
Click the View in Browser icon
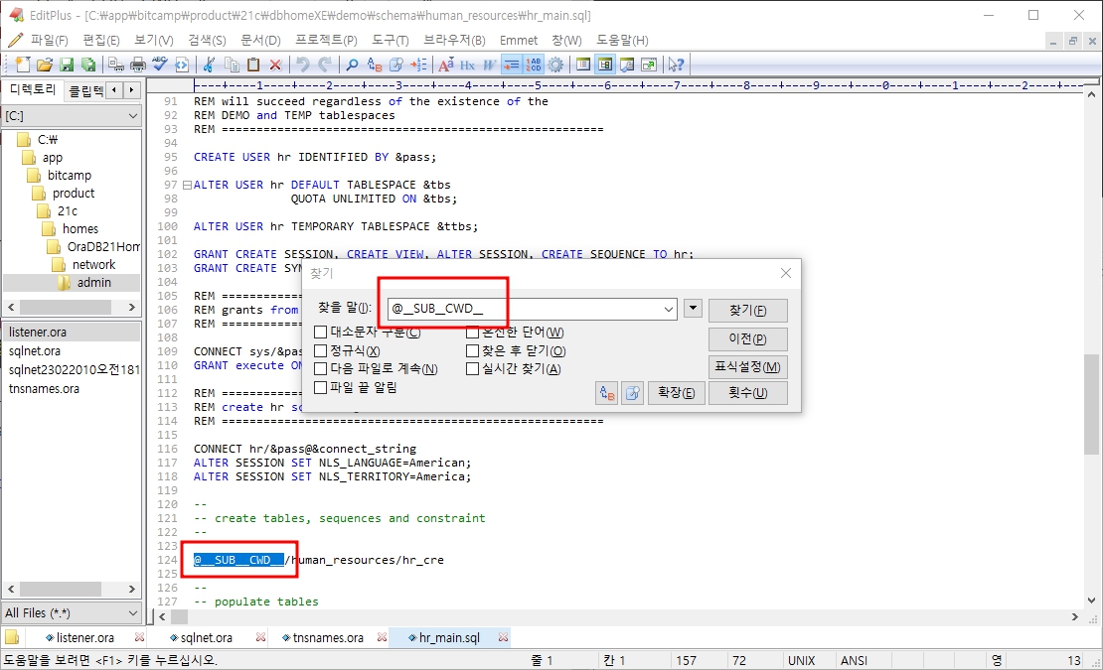(x=182, y=65)
